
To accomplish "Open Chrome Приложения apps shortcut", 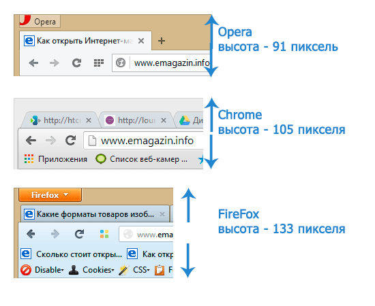I will (56, 159).
